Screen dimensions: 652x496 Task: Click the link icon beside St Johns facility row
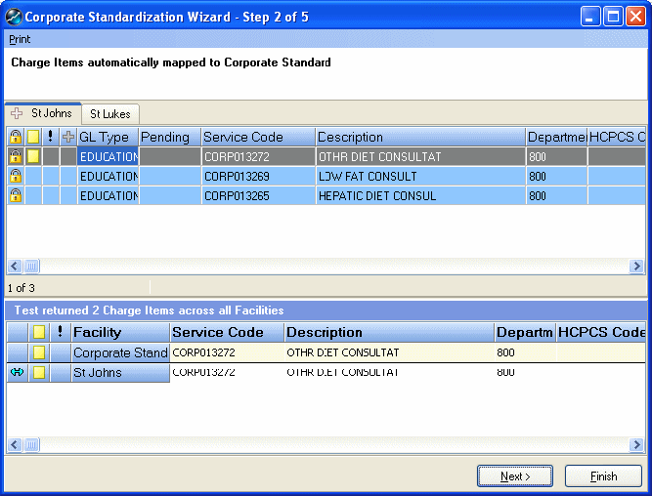(17, 372)
